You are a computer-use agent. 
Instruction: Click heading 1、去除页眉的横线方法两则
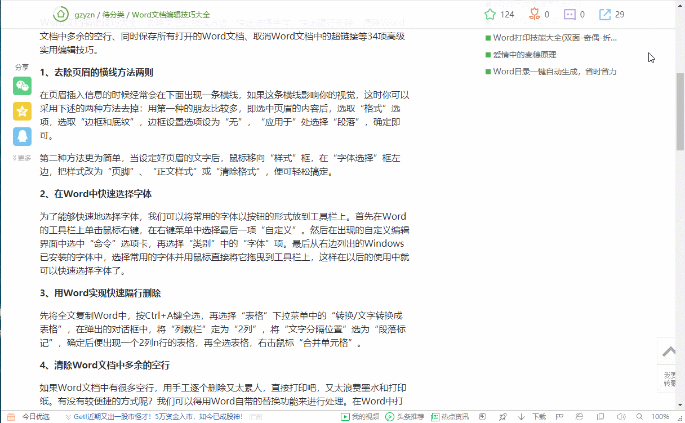click(96, 73)
